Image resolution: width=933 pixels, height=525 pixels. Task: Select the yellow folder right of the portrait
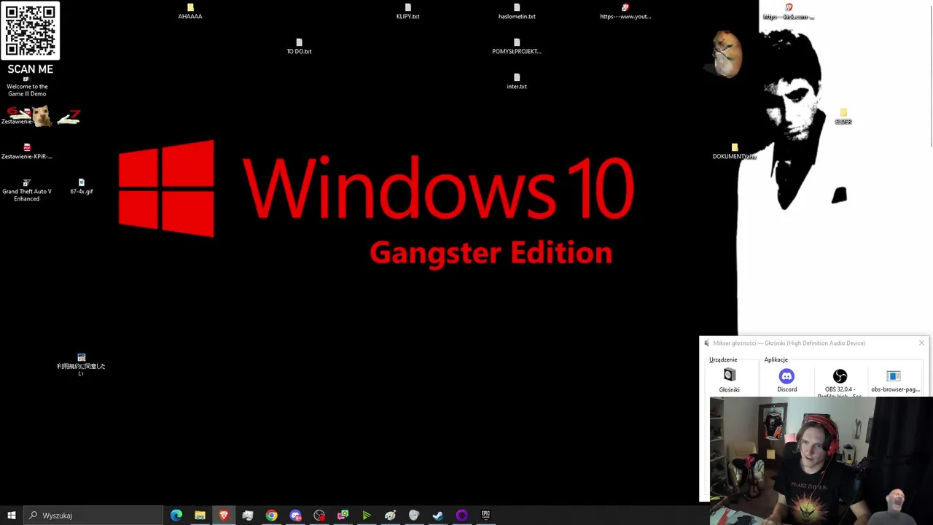pyautogui.click(x=843, y=117)
